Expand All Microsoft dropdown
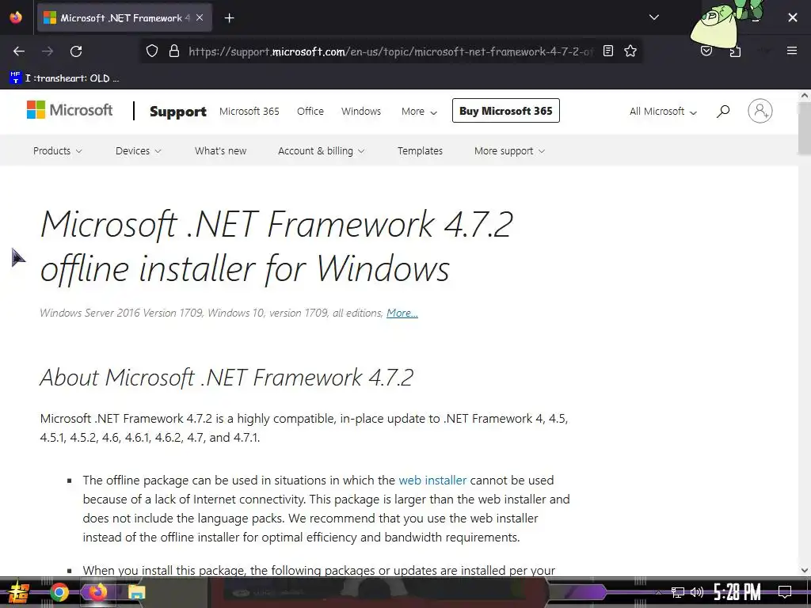The width and height of the screenshot is (811, 608). tap(663, 111)
